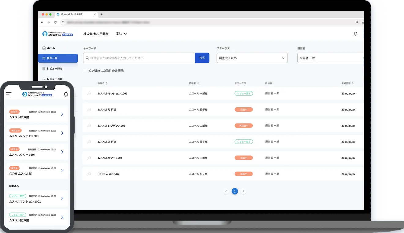Click the pin icon on ムスベルマンション 1001 row
Screen dimensions: 404x233
pos(89,93)
